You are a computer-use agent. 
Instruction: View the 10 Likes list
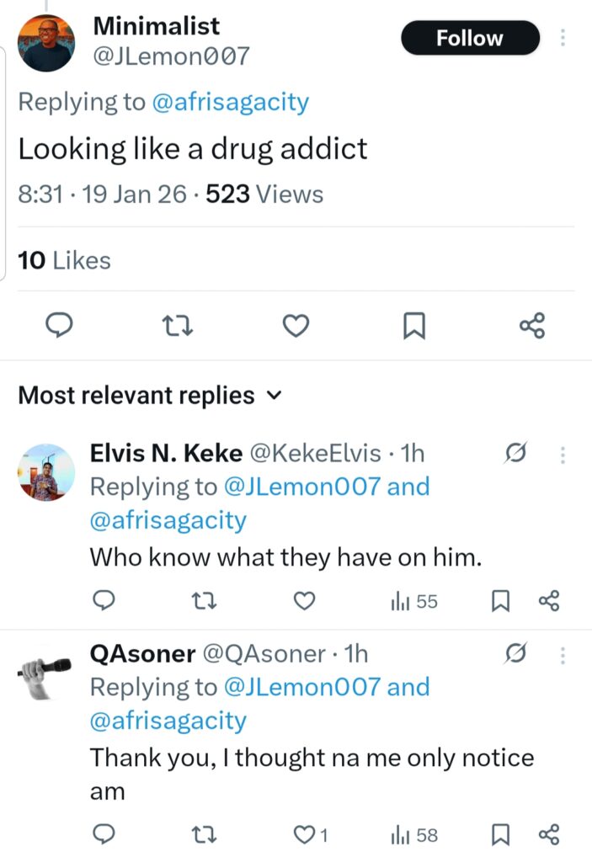[x=64, y=261]
